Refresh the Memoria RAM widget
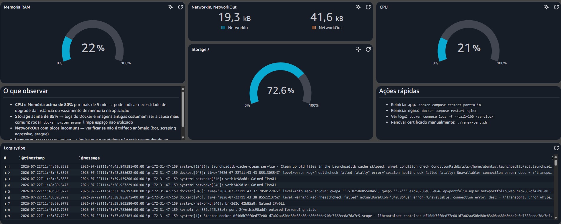Viewport: 561px width, 224px height. [180, 7]
